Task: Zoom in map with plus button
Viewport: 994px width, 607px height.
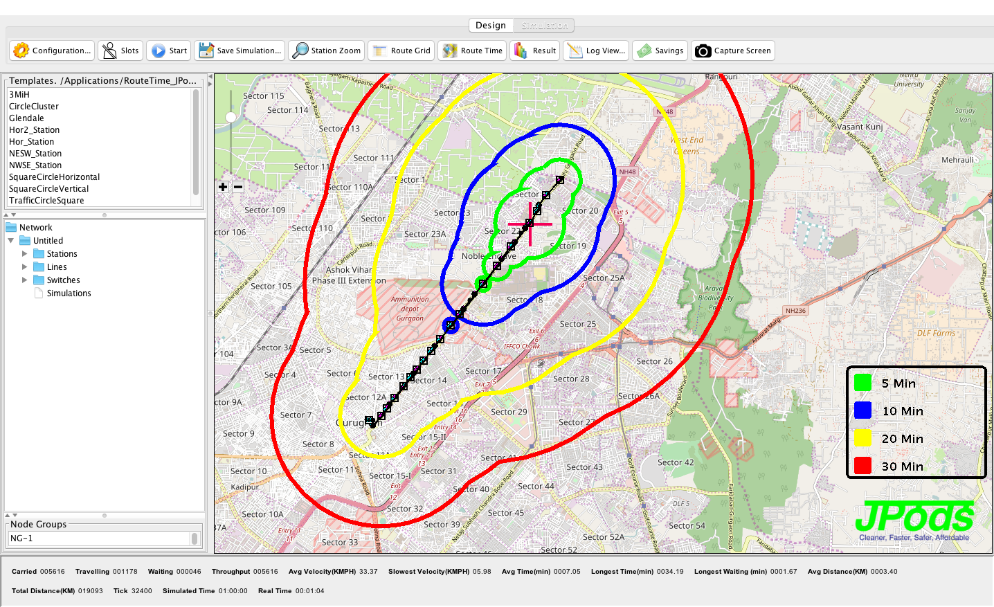Action: (223, 187)
